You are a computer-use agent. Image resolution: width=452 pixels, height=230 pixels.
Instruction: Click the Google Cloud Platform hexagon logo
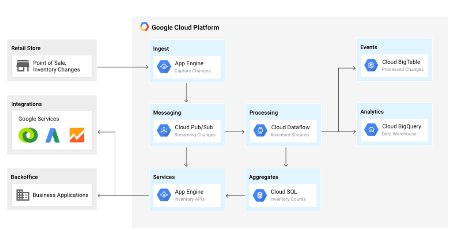144,27
